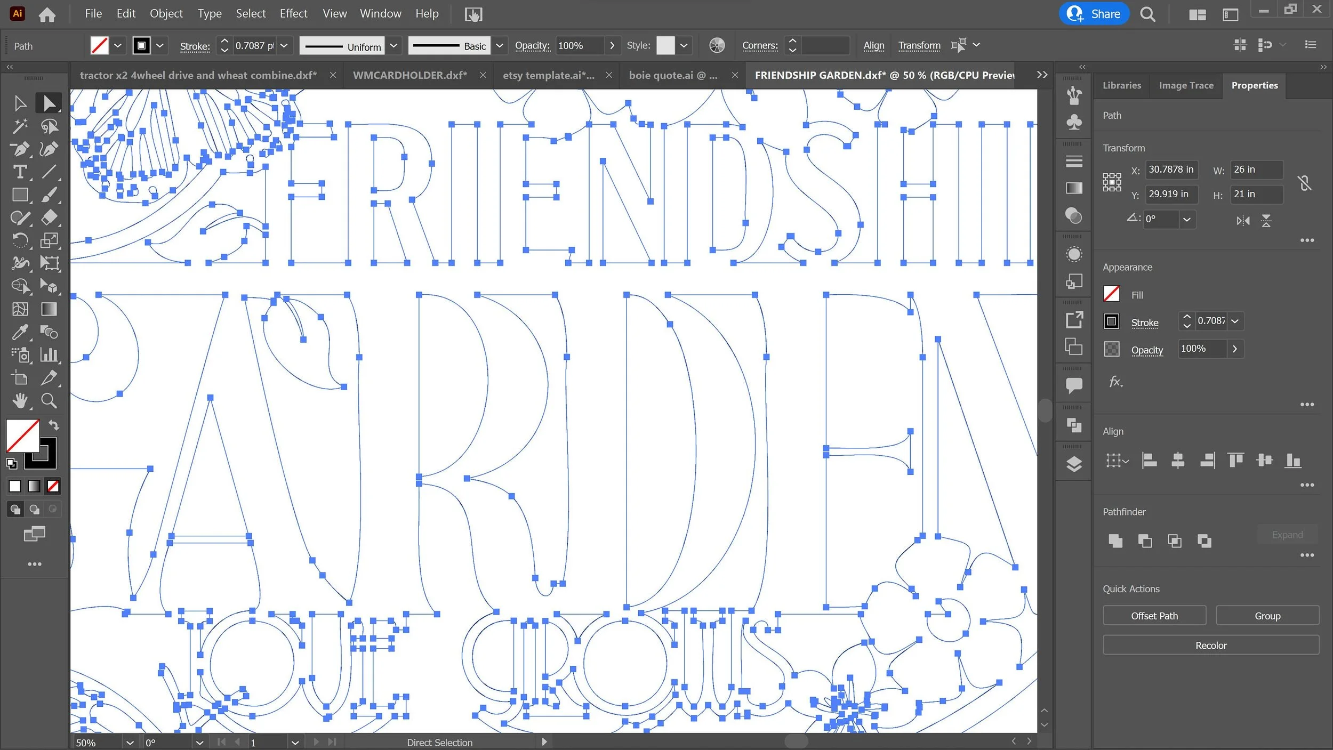This screenshot has width=1333, height=750.
Task: Click the Recolor Artwork wheel icon
Action: 717,46
